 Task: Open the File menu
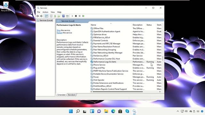click(x=38, y=12)
